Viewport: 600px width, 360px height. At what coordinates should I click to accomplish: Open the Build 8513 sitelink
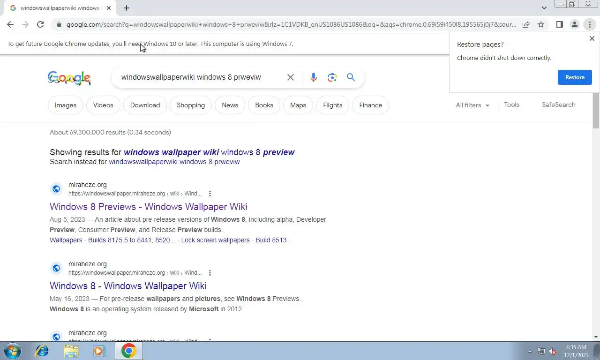point(271,240)
